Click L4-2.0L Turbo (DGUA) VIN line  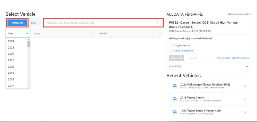[202, 88]
